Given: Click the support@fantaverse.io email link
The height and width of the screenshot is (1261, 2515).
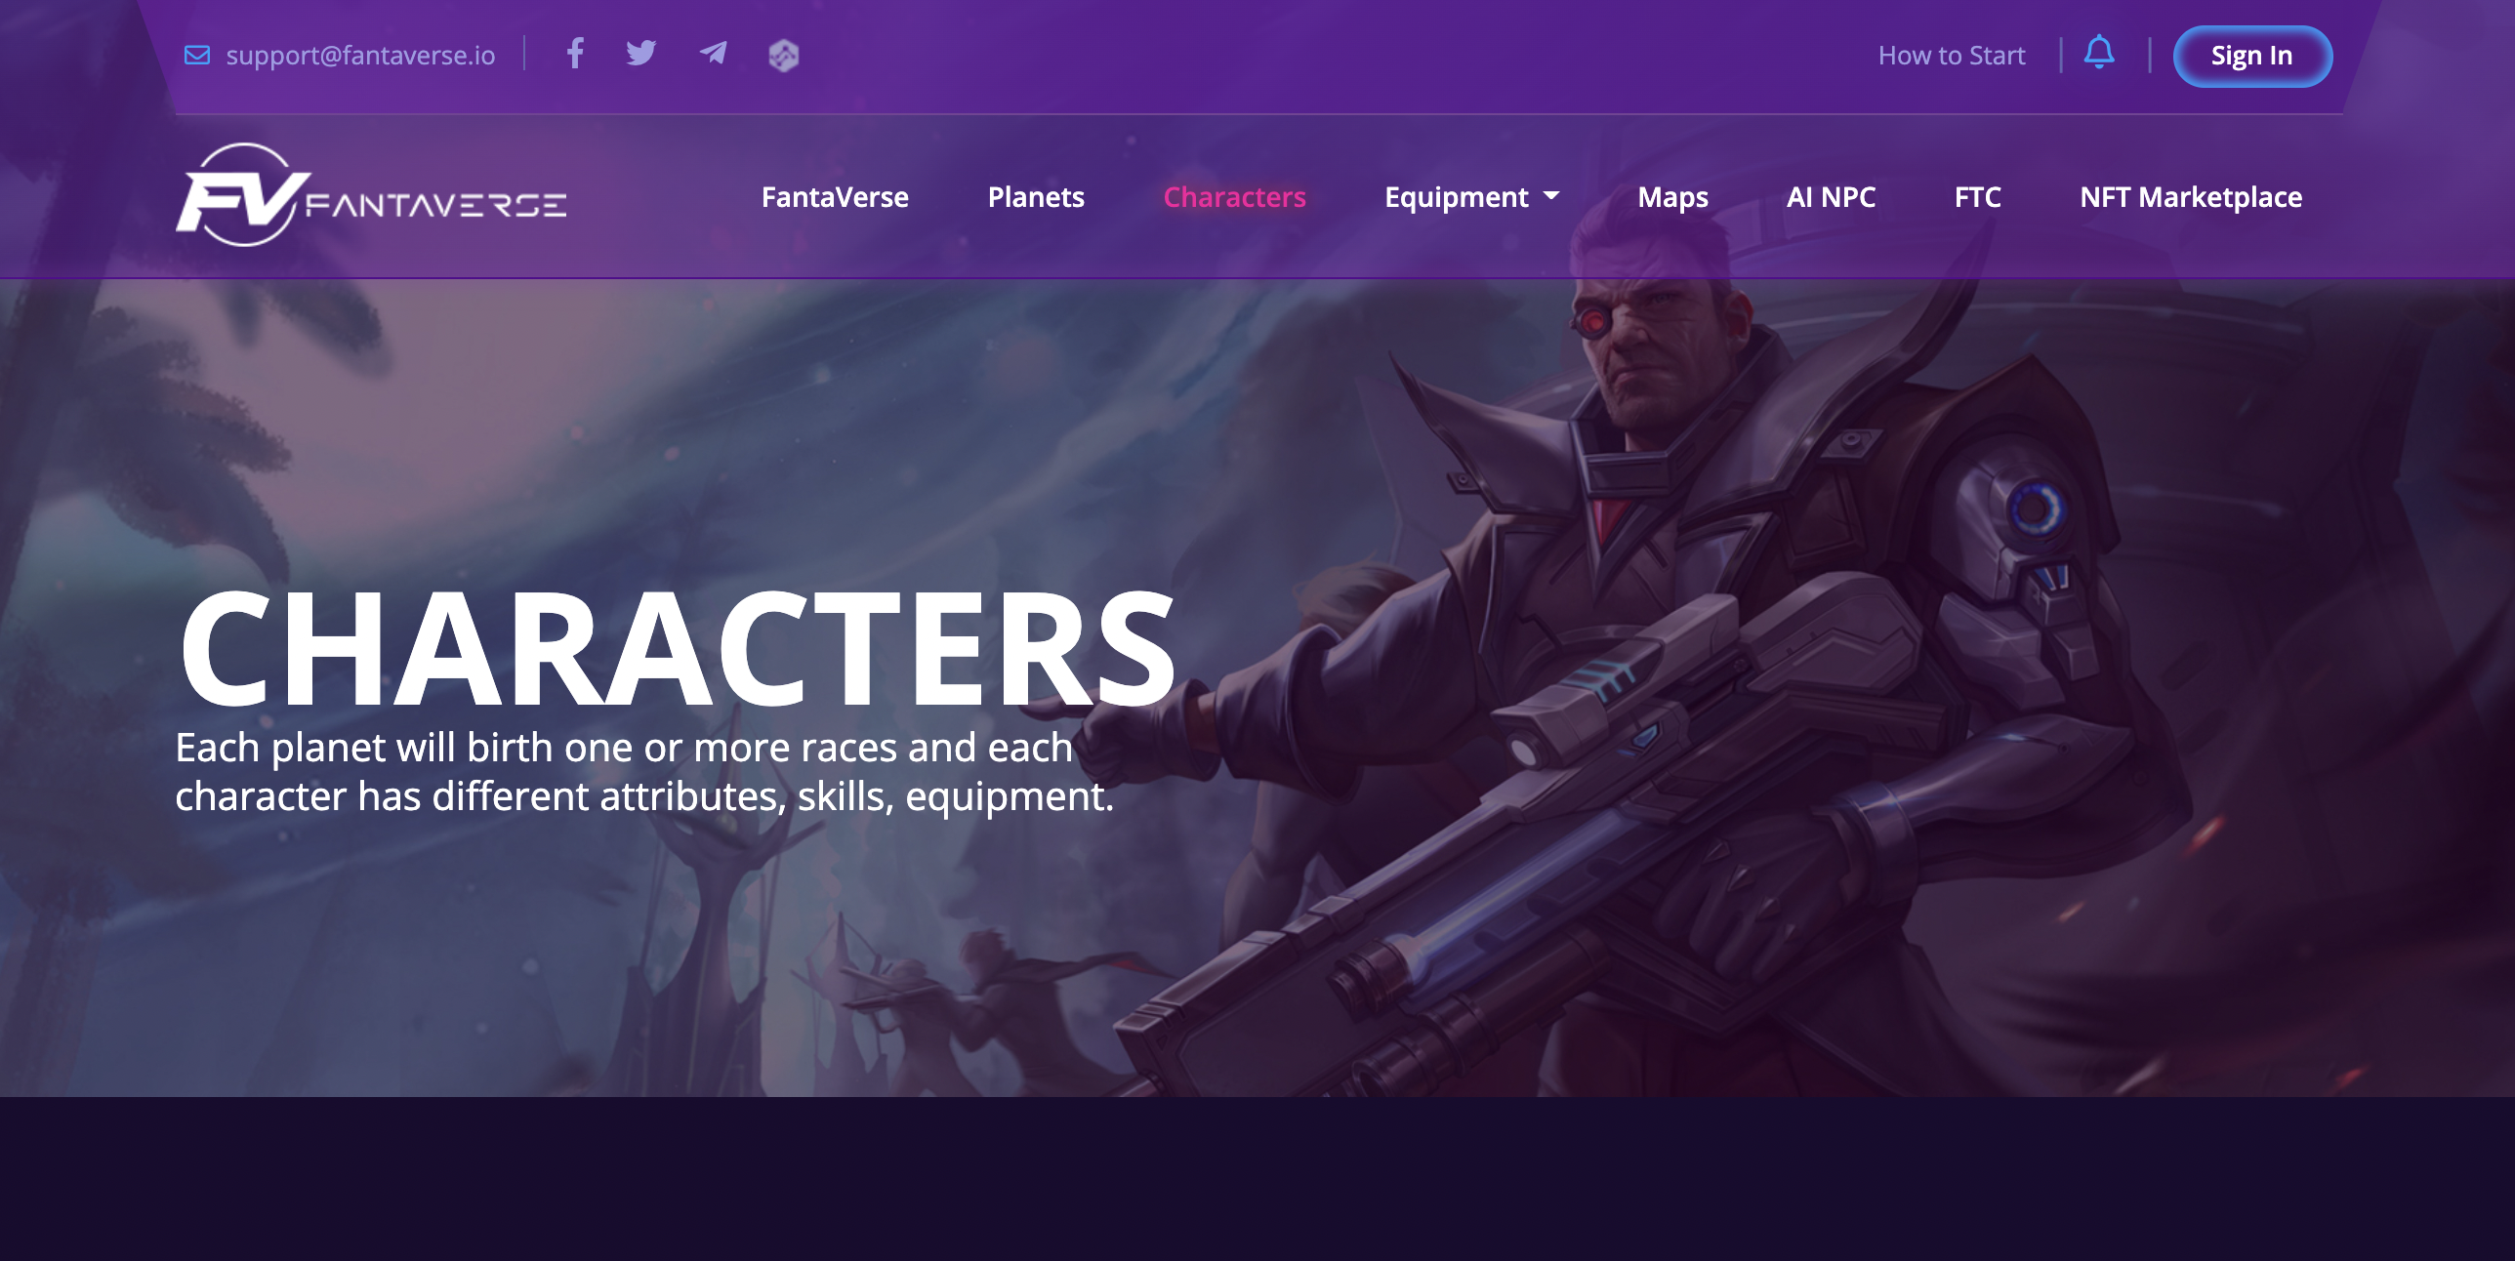Looking at the screenshot, I should point(360,56).
